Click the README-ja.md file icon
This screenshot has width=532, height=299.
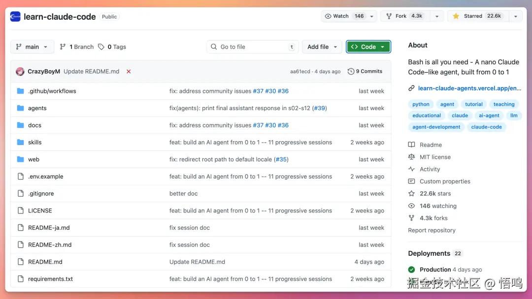click(20, 228)
